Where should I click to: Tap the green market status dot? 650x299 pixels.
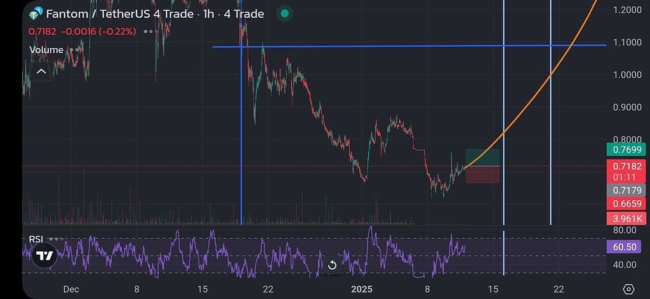[x=284, y=14]
